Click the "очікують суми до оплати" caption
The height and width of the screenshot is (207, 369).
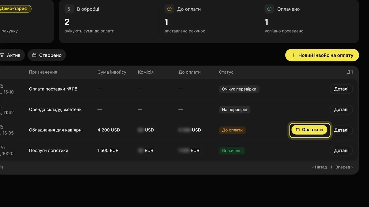(x=89, y=31)
